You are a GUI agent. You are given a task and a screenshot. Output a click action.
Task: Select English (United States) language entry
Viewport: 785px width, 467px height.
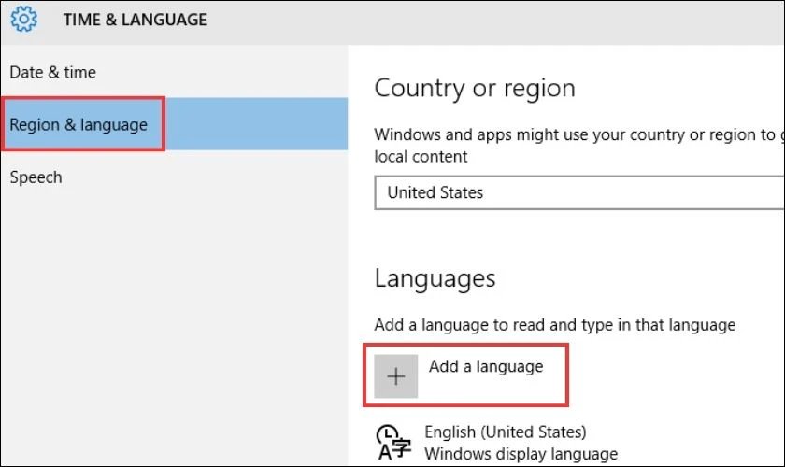click(506, 432)
